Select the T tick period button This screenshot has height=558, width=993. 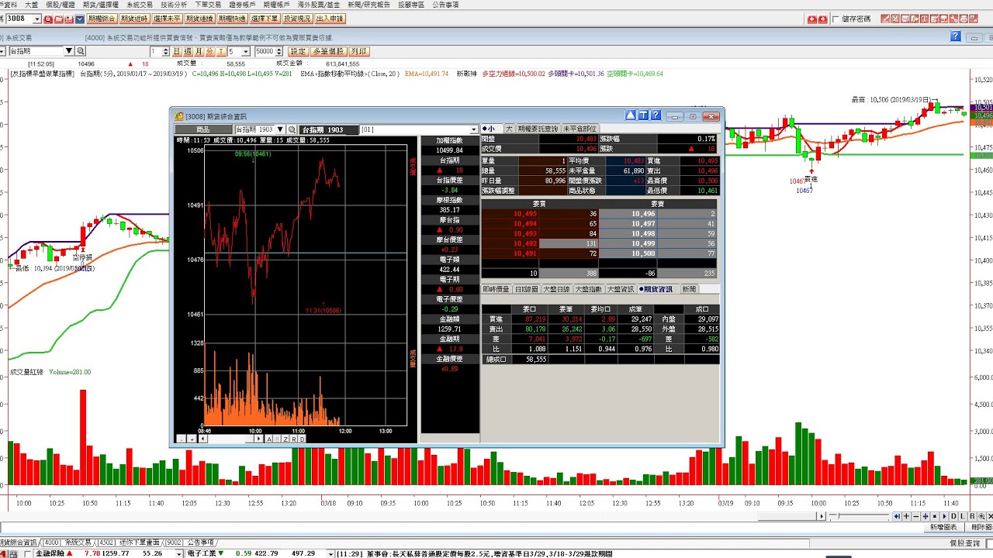[220, 51]
